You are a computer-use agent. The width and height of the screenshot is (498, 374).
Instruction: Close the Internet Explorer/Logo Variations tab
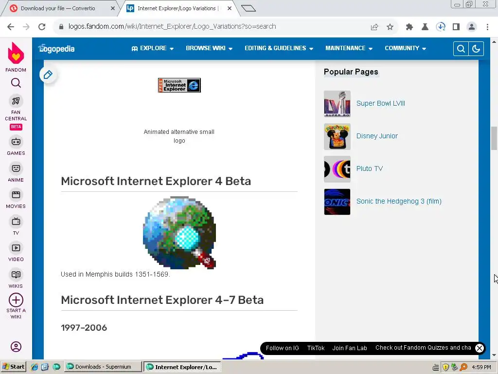pyautogui.click(x=230, y=9)
